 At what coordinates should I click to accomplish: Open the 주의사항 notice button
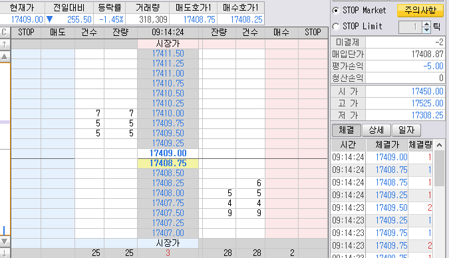420,11
